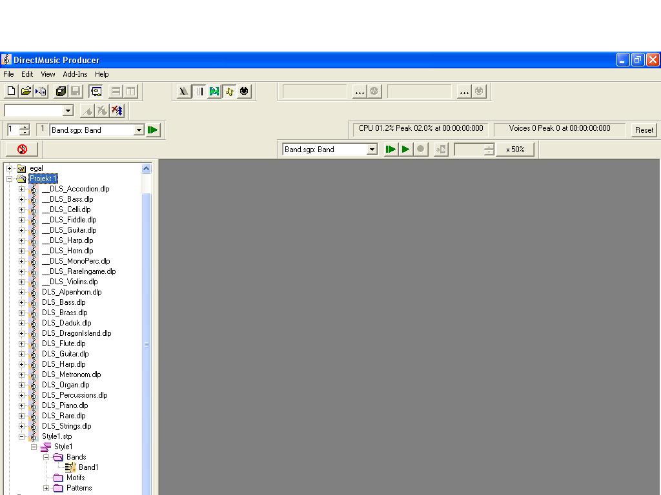Select Band1 in the project tree
This screenshot has height=495, width=661.
pos(88,467)
